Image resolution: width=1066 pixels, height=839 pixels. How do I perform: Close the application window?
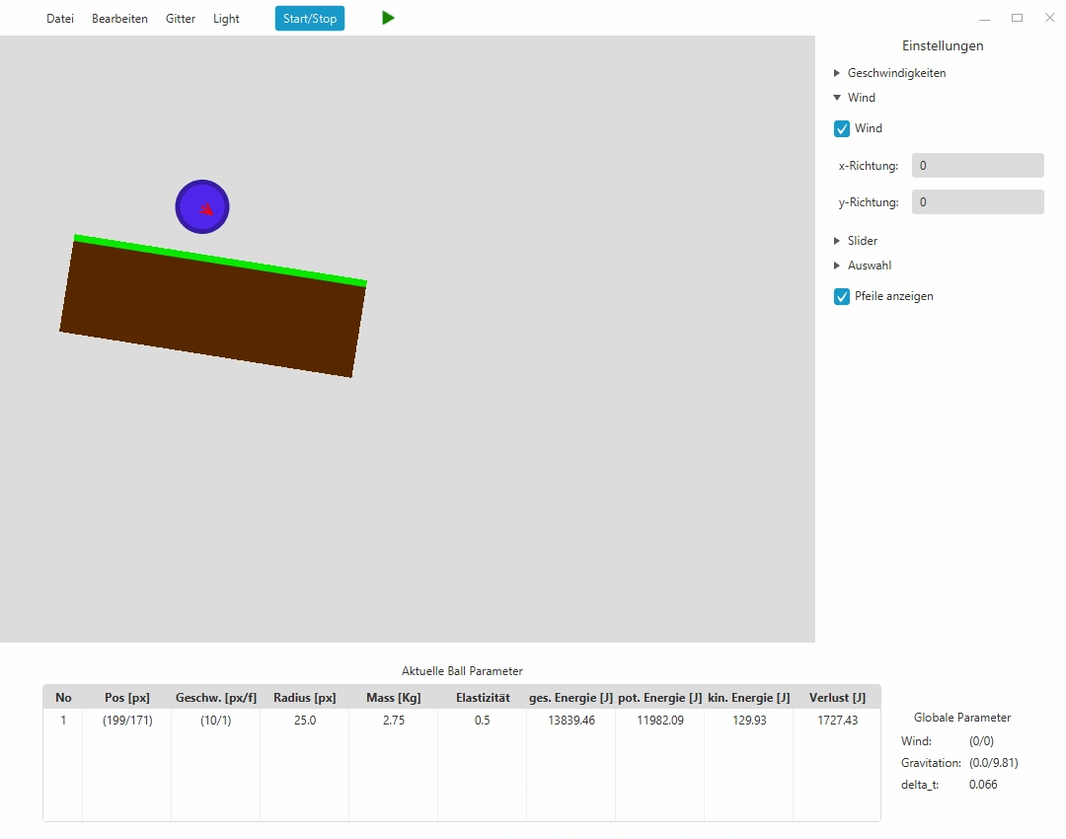(x=1049, y=18)
